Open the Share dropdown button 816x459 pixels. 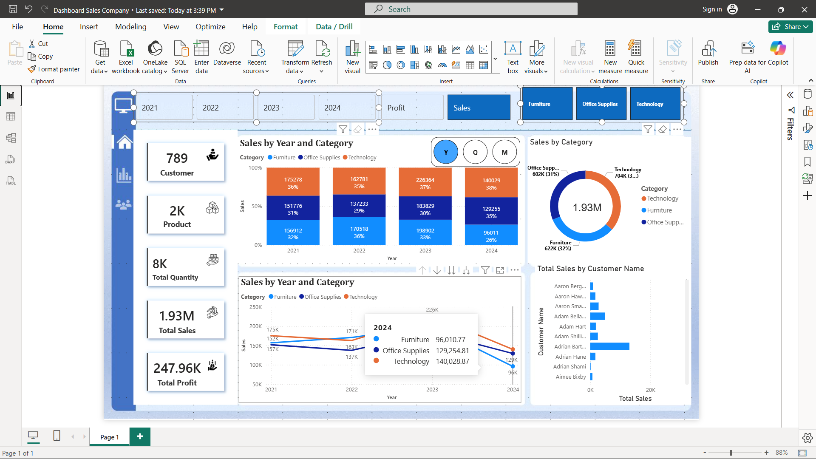coord(790,27)
